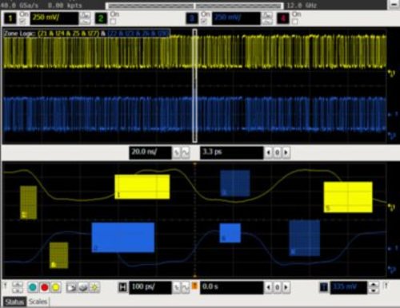Select bright yellow zone 5 at right
The width and height of the screenshot is (400, 308).
pos(348,197)
